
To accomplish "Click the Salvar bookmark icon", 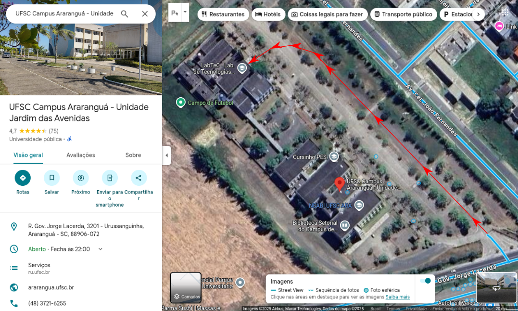I will (52, 178).
